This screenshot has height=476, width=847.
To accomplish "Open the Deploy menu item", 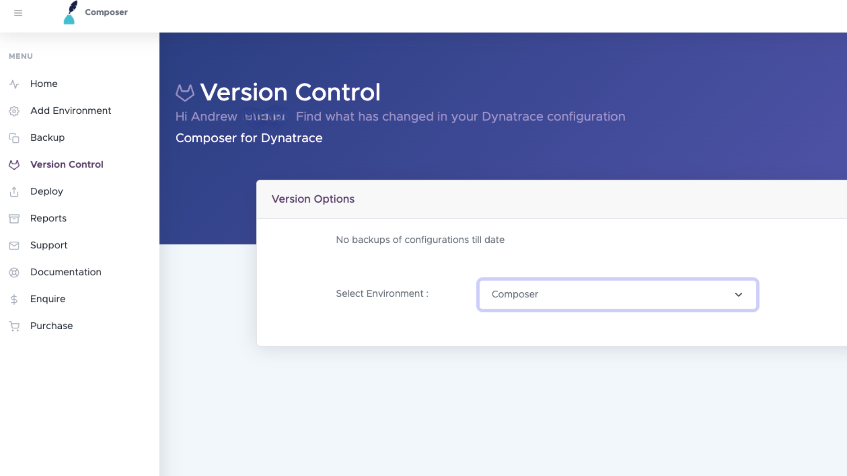I will [x=46, y=191].
